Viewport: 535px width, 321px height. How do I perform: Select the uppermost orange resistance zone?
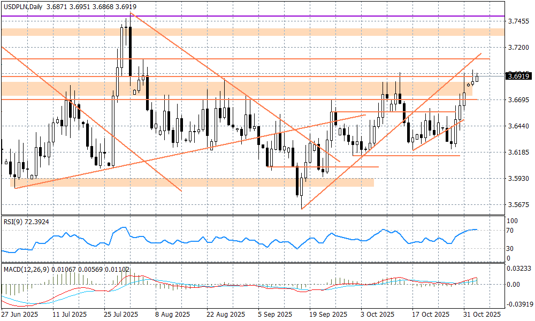tap(251, 32)
